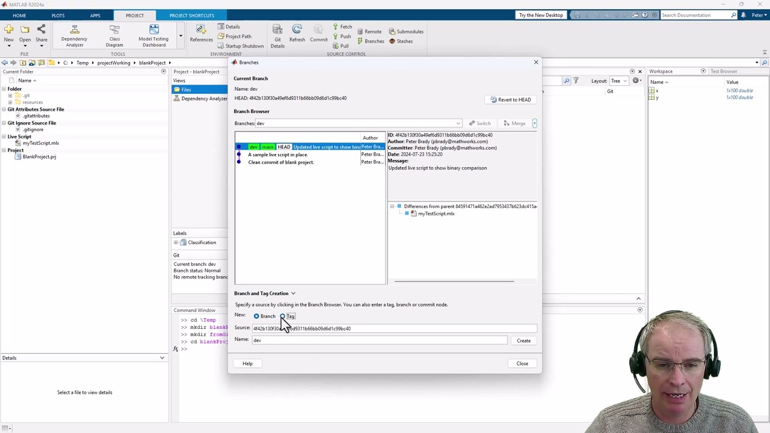Refresh source control status

(x=297, y=33)
